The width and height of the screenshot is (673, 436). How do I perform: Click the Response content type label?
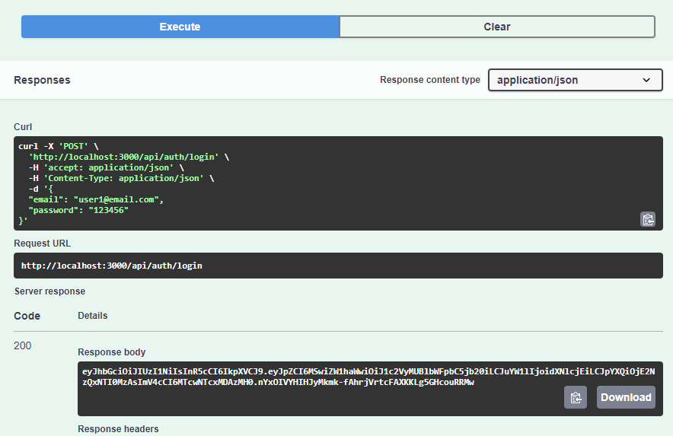[430, 80]
